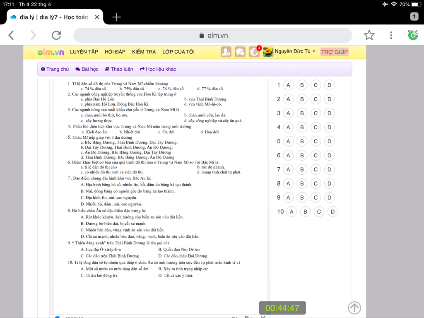Select answer D for question 3

[x=329, y=113]
